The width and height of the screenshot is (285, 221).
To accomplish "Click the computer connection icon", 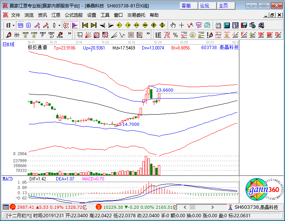I will 261,25.
